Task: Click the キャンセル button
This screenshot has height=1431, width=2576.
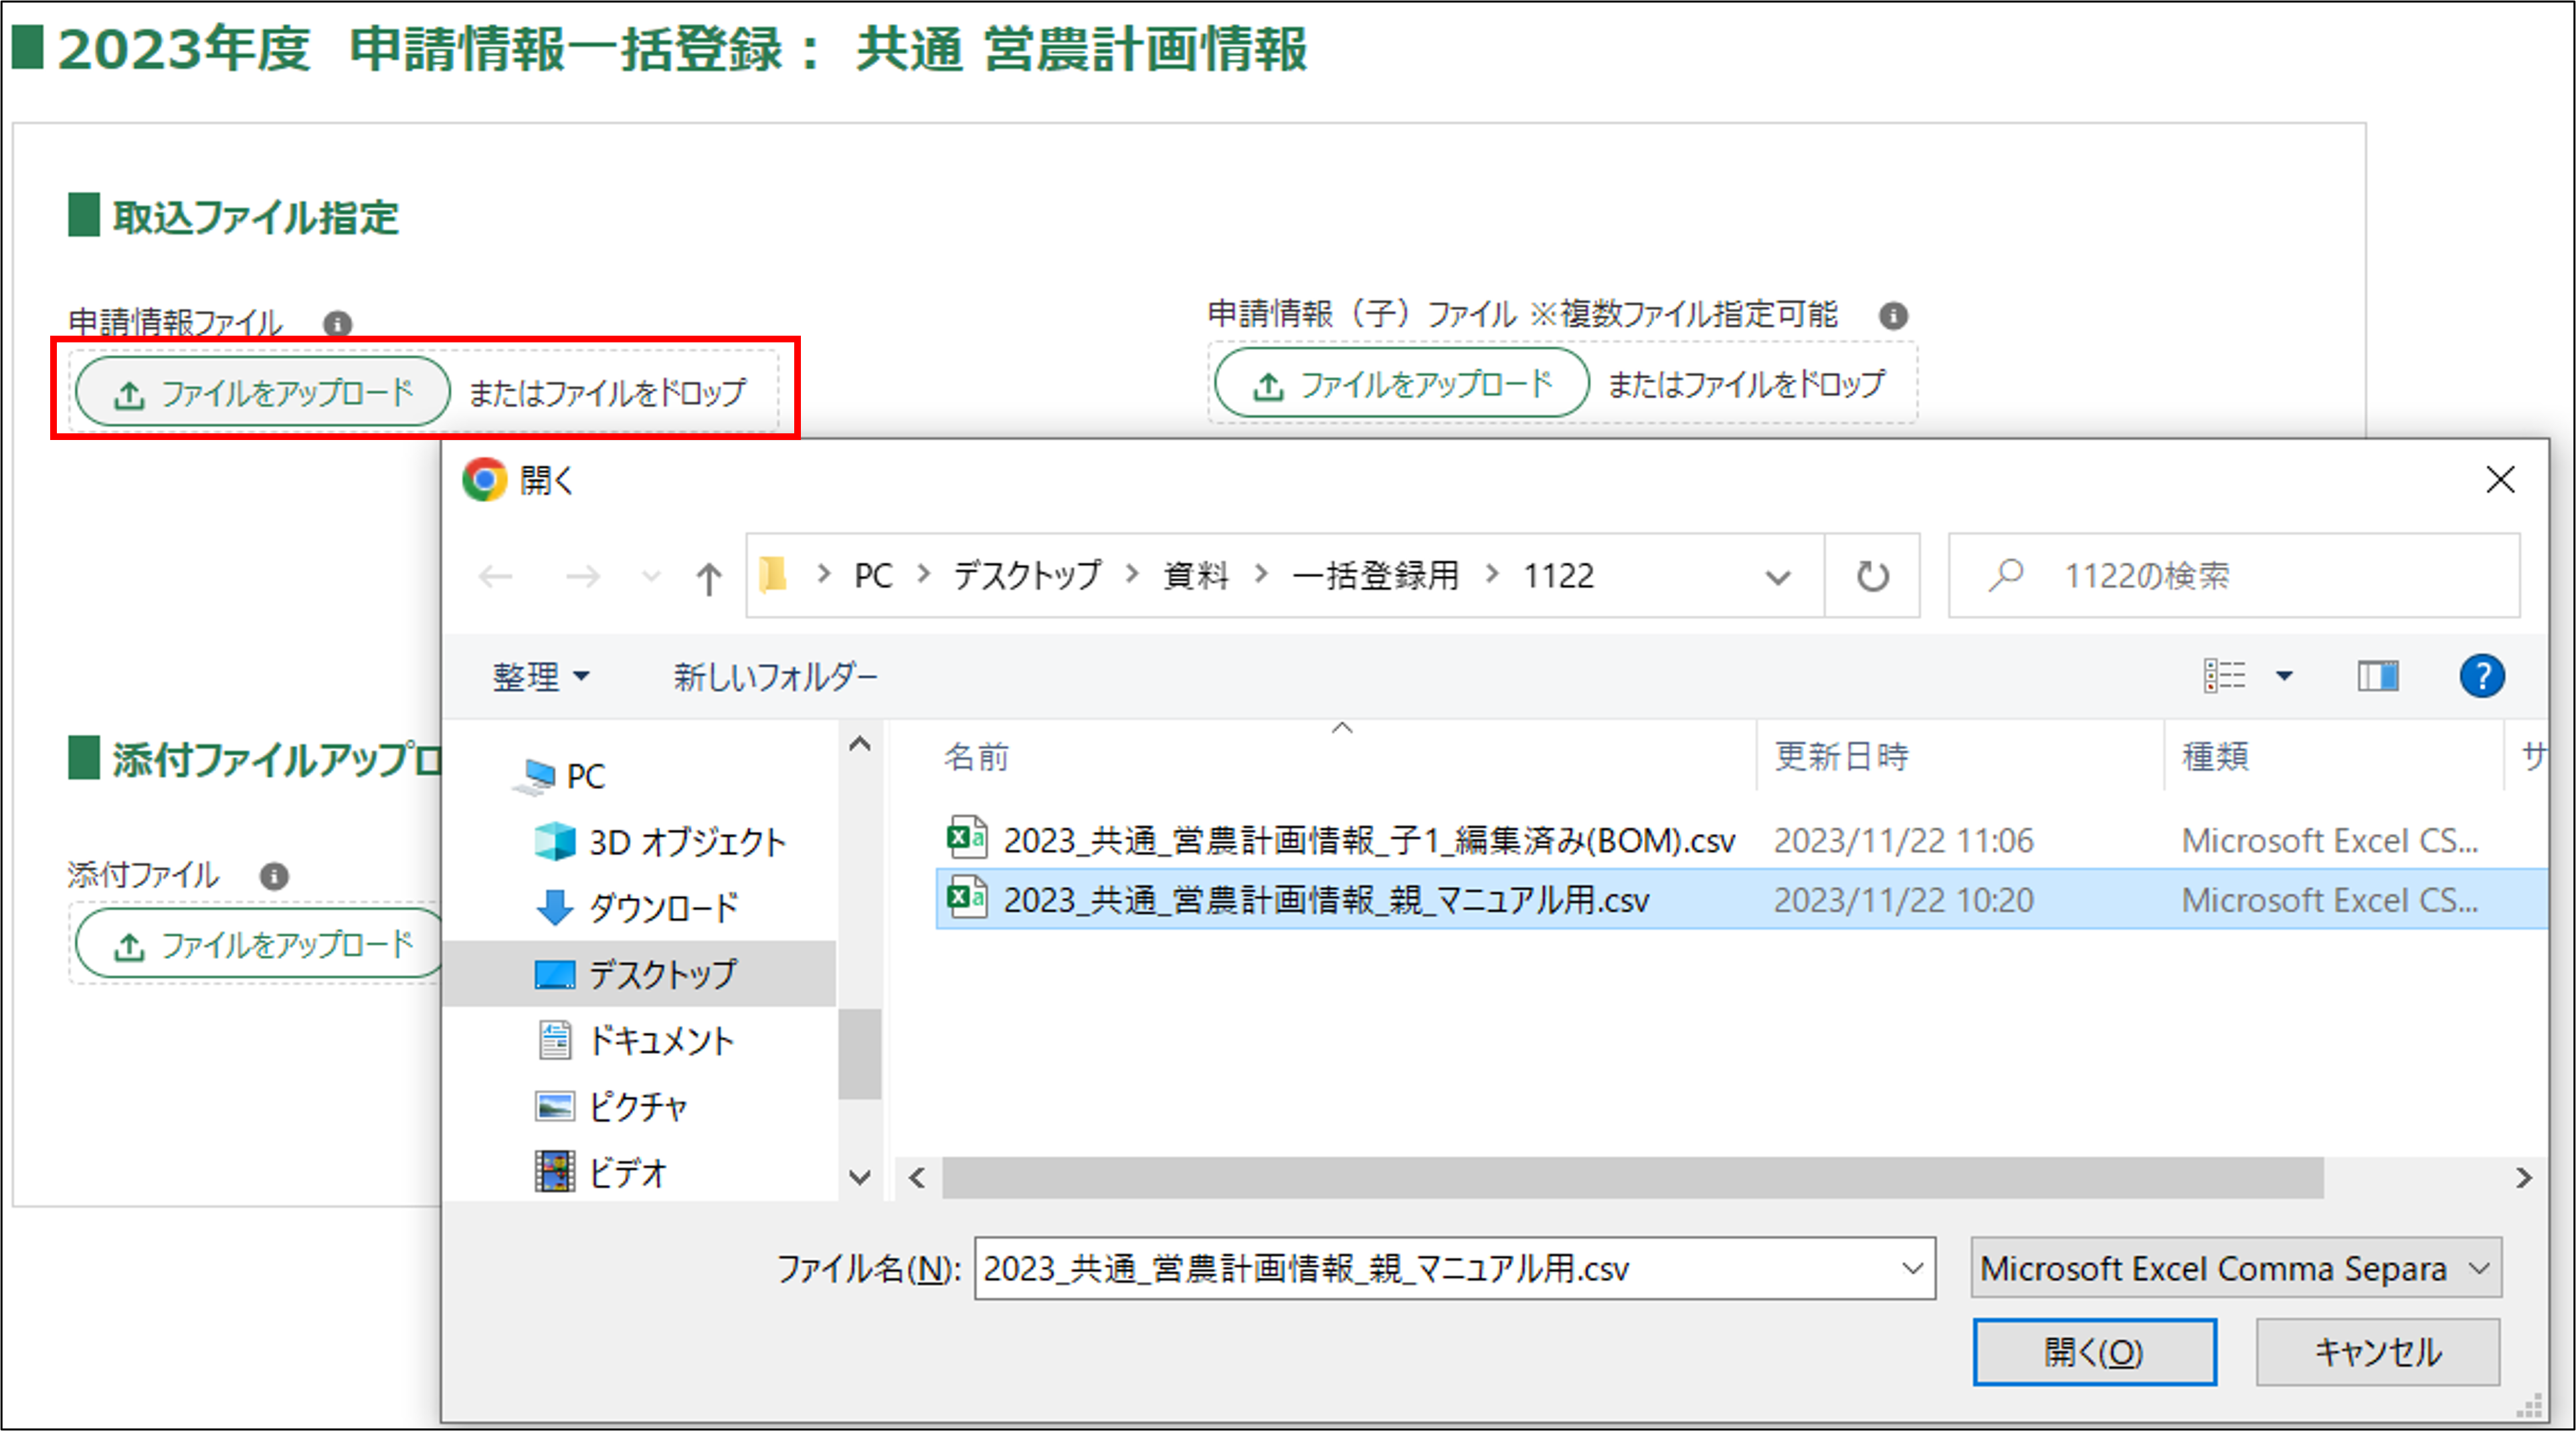Action: point(2377,1352)
